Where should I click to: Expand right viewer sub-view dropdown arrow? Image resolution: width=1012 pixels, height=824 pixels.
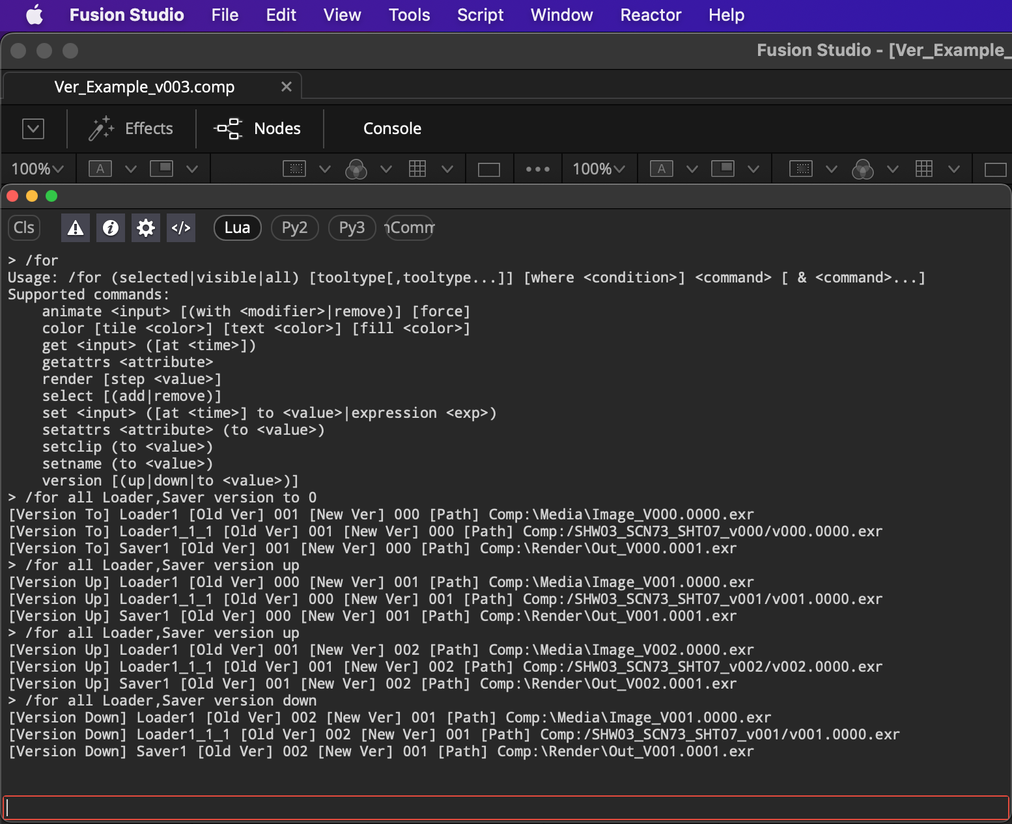(753, 169)
